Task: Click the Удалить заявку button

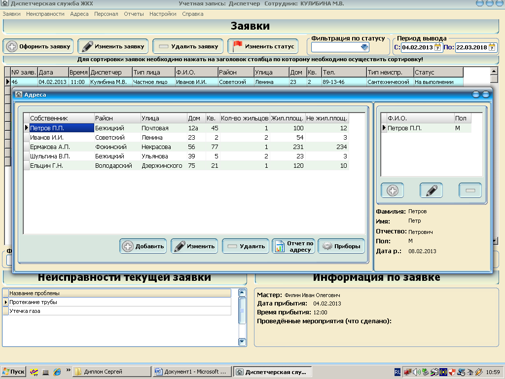Action: tap(188, 46)
